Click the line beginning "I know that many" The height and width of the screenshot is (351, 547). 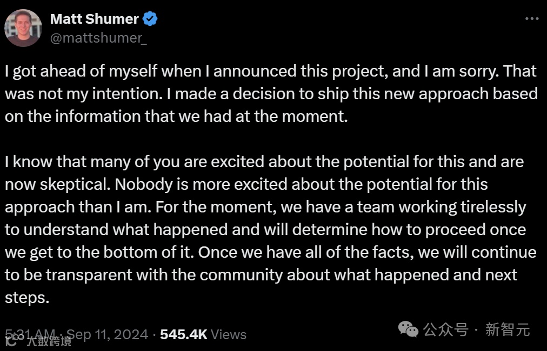pos(264,161)
